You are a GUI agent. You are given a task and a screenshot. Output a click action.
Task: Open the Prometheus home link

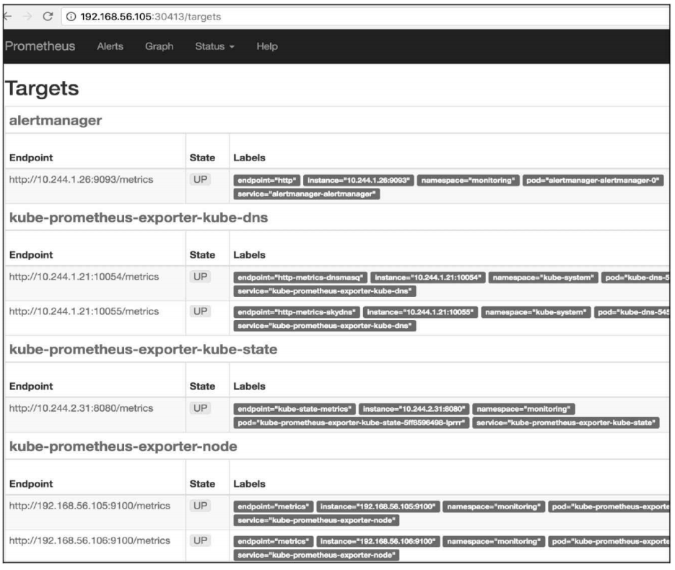[x=40, y=46]
